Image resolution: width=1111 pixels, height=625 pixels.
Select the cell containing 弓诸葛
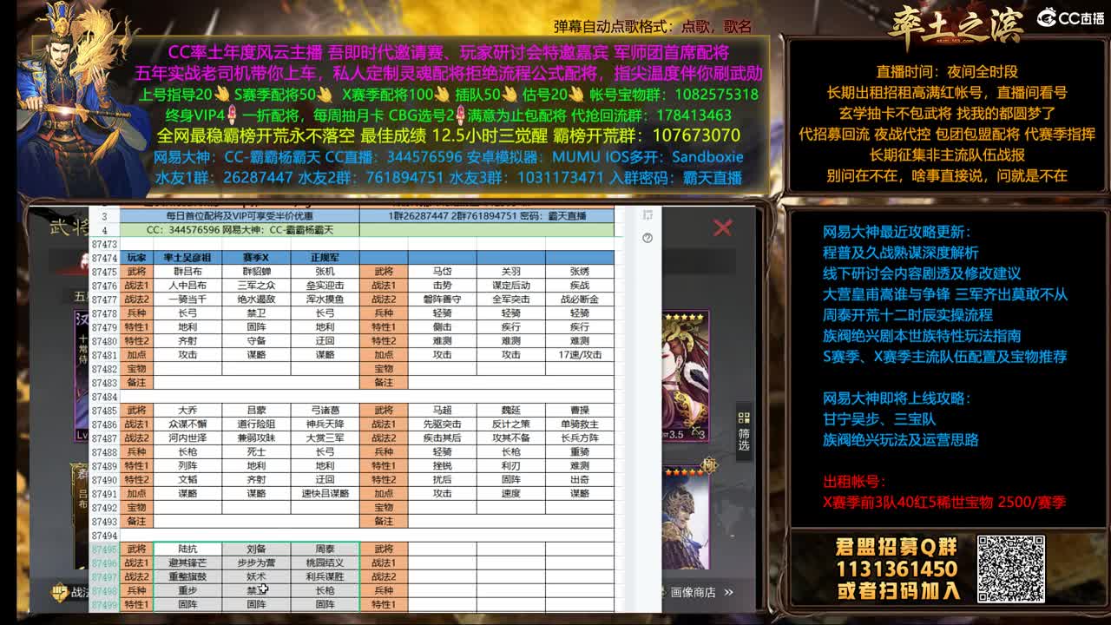click(325, 411)
